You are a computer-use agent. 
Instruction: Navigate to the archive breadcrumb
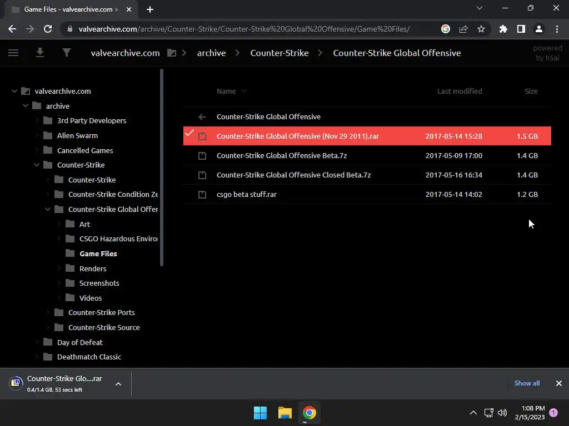212,53
